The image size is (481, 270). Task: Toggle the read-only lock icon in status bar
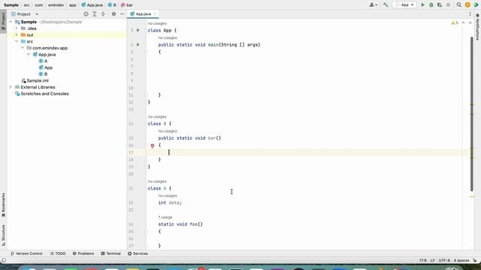(475, 260)
